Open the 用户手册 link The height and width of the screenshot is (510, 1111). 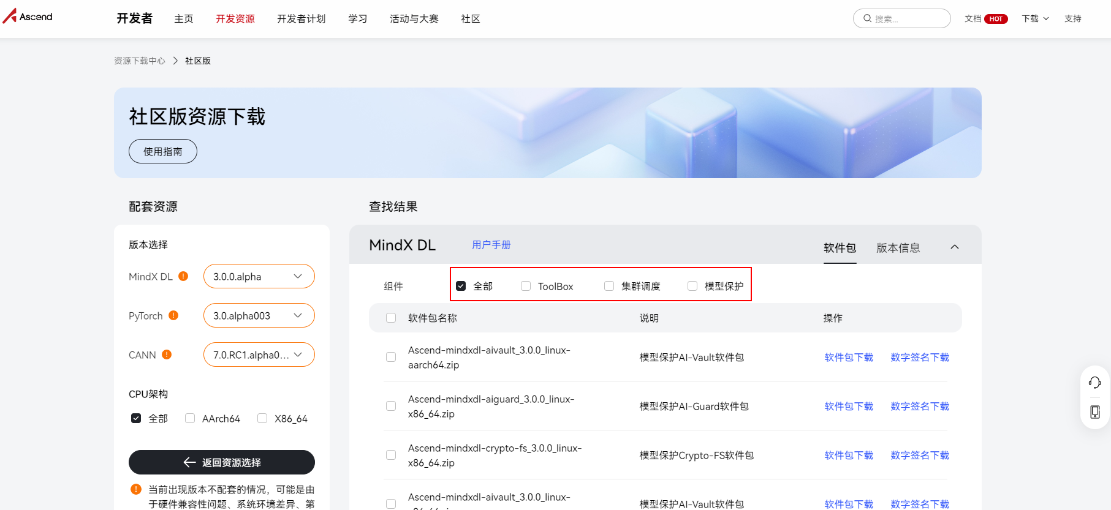click(491, 245)
